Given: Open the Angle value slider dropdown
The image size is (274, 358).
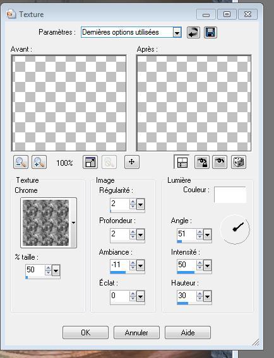Looking at the screenshot, I should [x=207, y=234].
